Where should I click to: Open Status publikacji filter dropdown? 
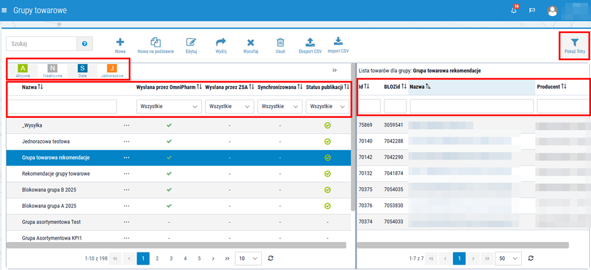327,107
